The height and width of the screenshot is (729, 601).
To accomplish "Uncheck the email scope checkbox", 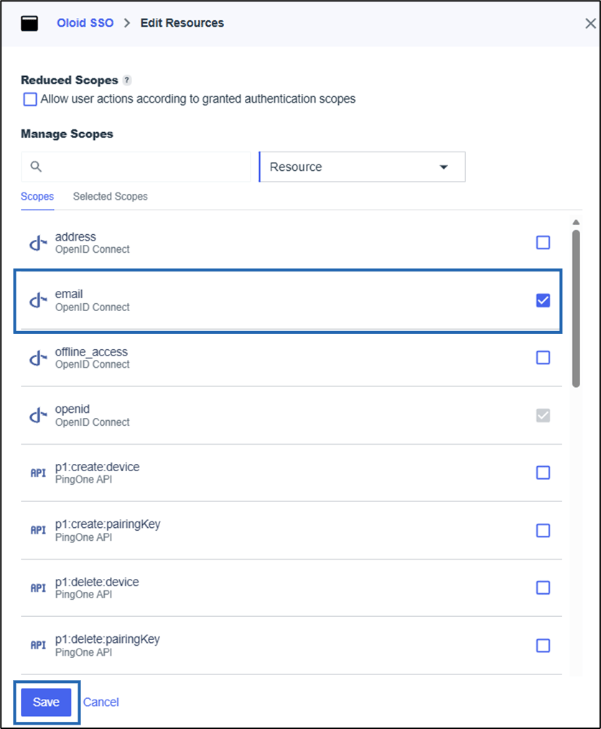I will click(x=543, y=300).
